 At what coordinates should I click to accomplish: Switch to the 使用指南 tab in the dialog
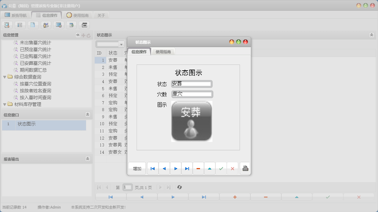pyautogui.click(x=163, y=52)
